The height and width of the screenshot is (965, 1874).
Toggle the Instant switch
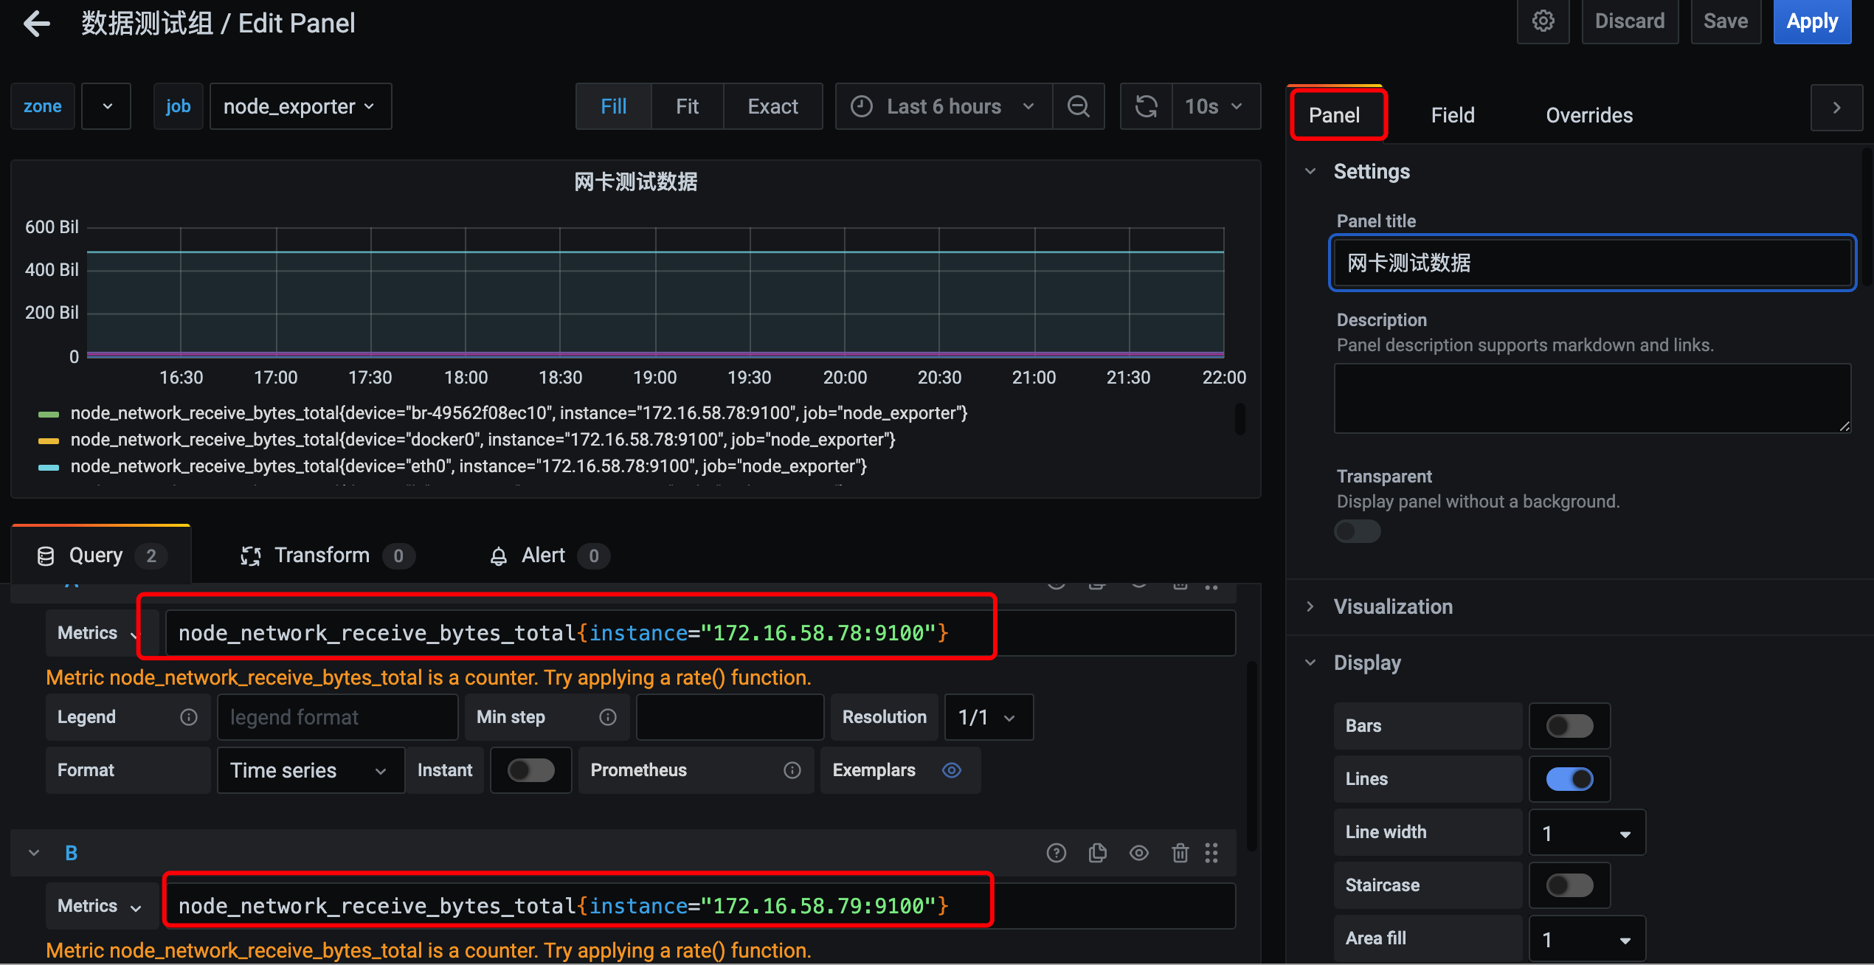531,770
